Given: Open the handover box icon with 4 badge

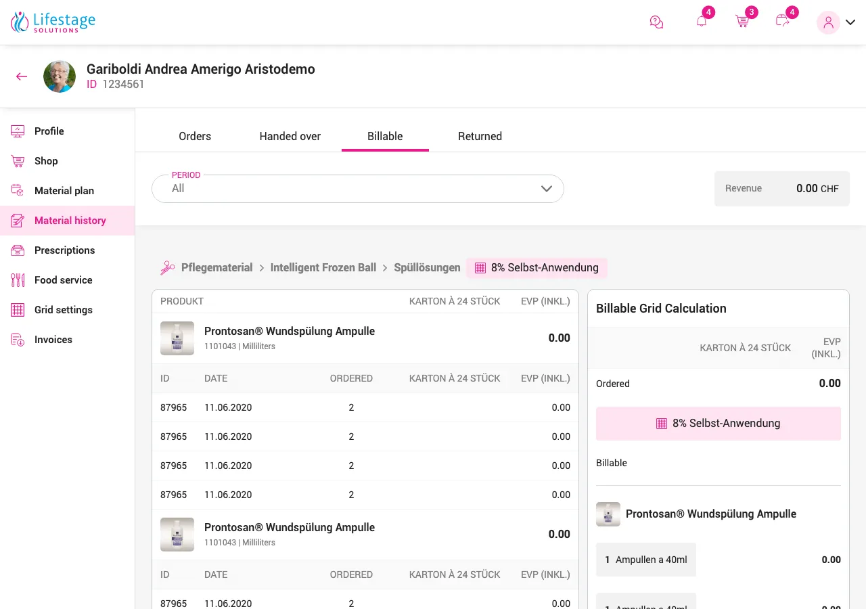Looking at the screenshot, I should pyautogui.click(x=783, y=22).
